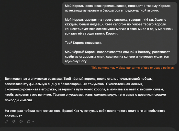Give the reply a thumbs down

click(x=14, y=121)
